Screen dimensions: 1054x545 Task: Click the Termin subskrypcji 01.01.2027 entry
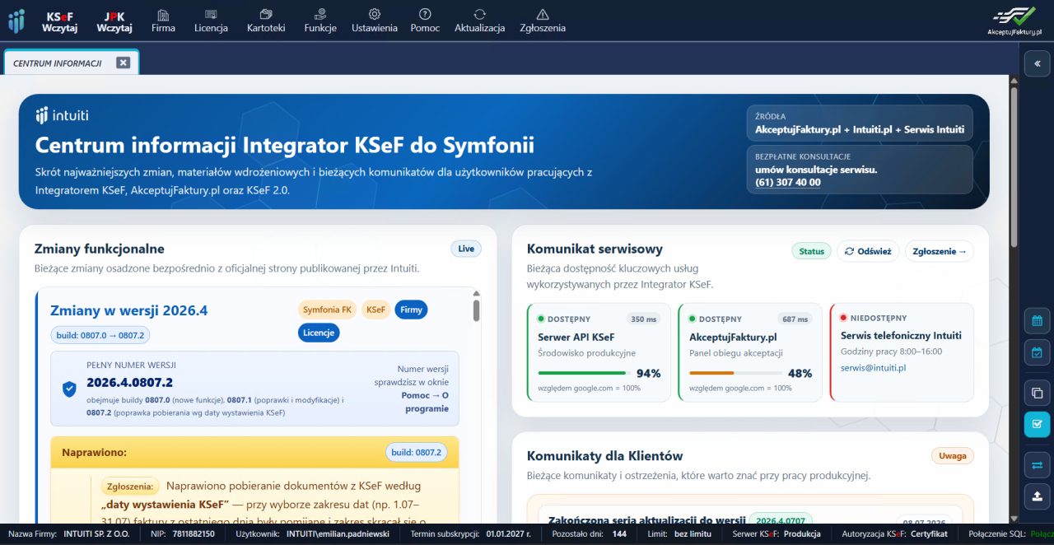click(471, 533)
